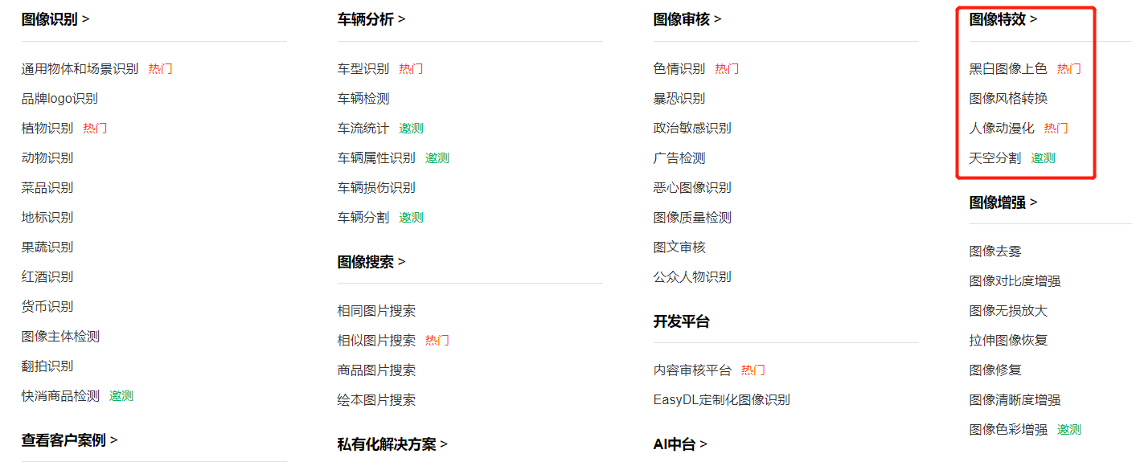The height and width of the screenshot is (462, 1132).
Task: Click 开发平台 heading
Action: click(x=682, y=321)
